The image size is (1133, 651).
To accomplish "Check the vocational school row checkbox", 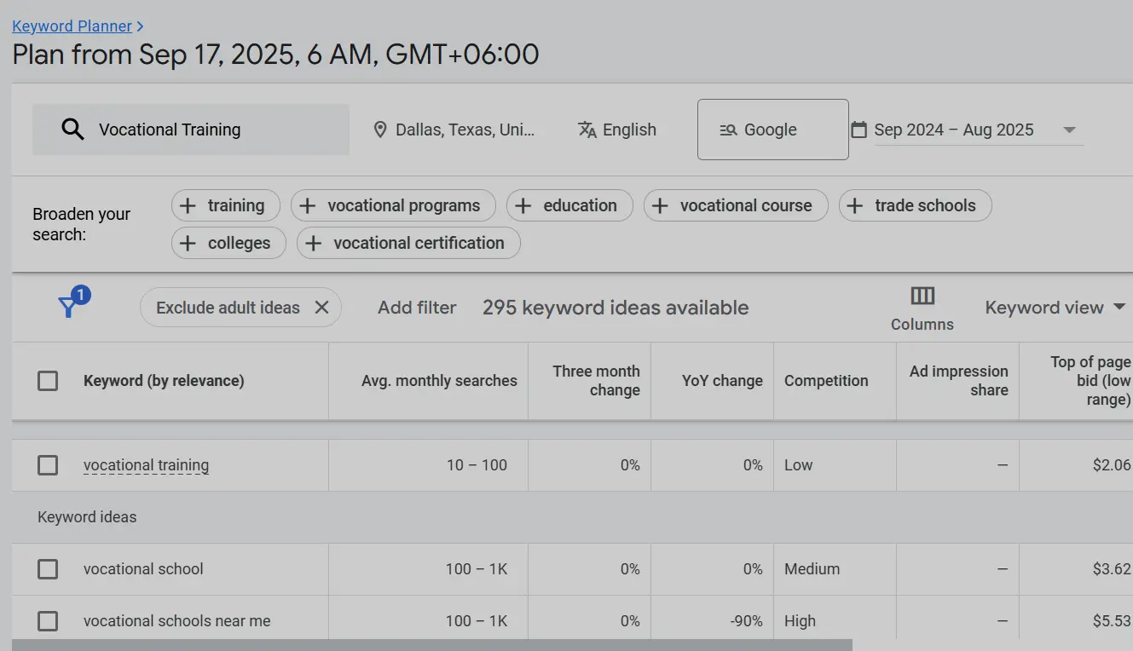I will (47, 568).
